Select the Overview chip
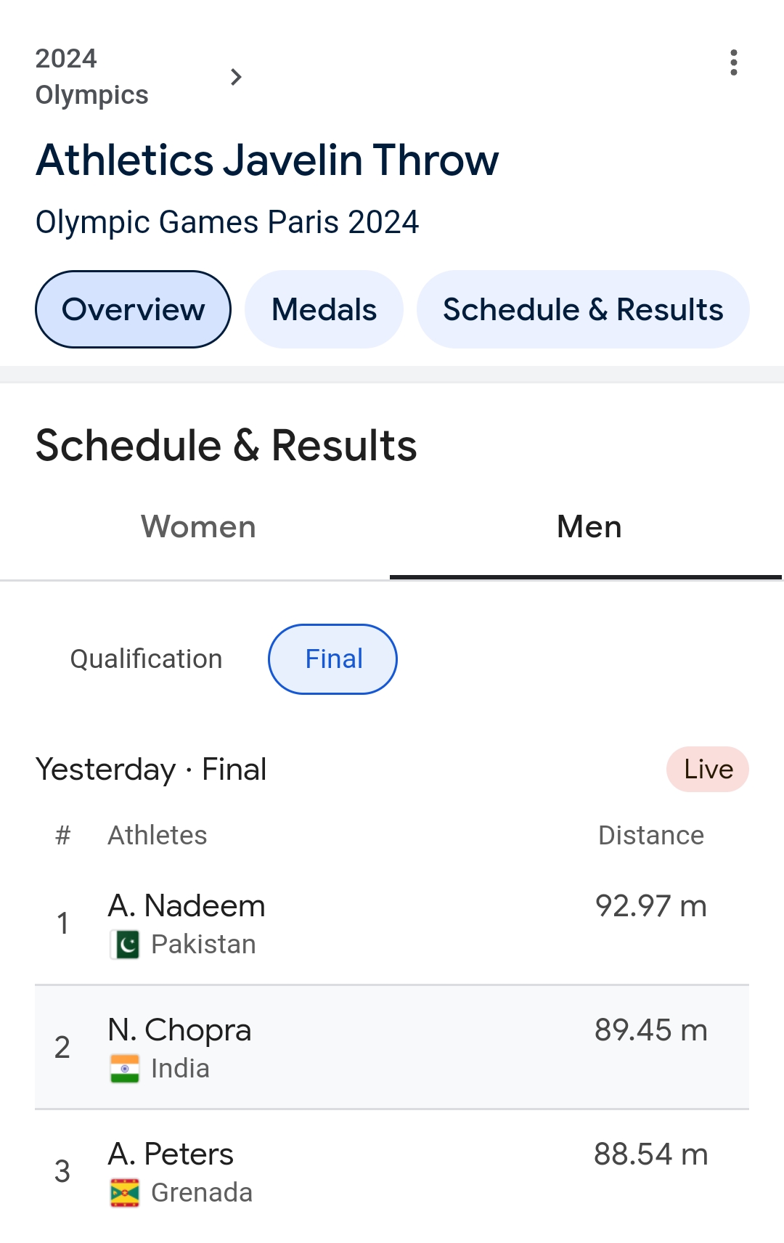 point(133,309)
